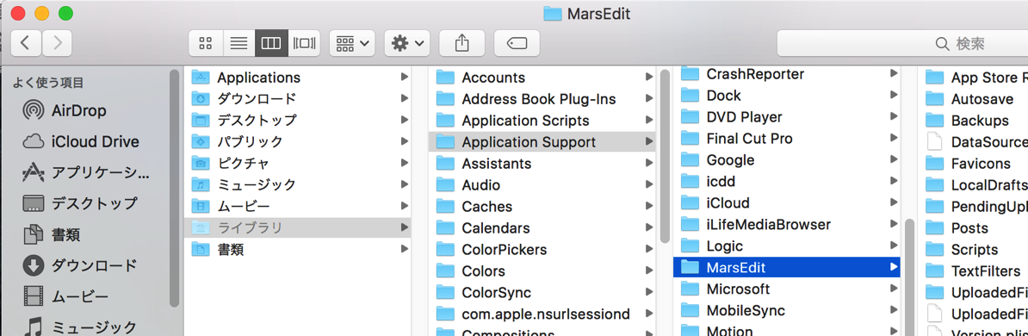This screenshot has height=336, width=1028.
Task: Focus the 検索 search field
Action: [902, 43]
